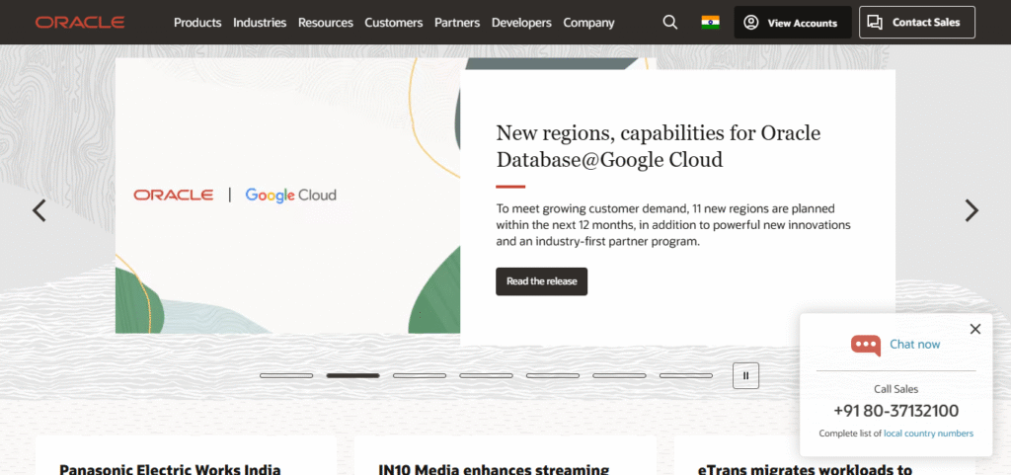The height and width of the screenshot is (475, 1011).
Task: Click the View Accounts button
Action: tap(793, 23)
